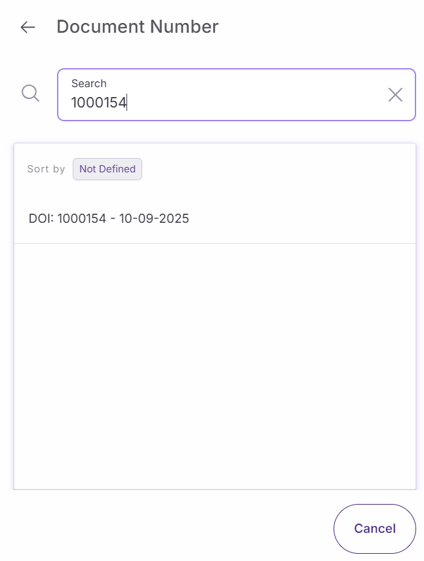Clear the search field with the X
Screen dimensions: 424x561
coord(395,95)
